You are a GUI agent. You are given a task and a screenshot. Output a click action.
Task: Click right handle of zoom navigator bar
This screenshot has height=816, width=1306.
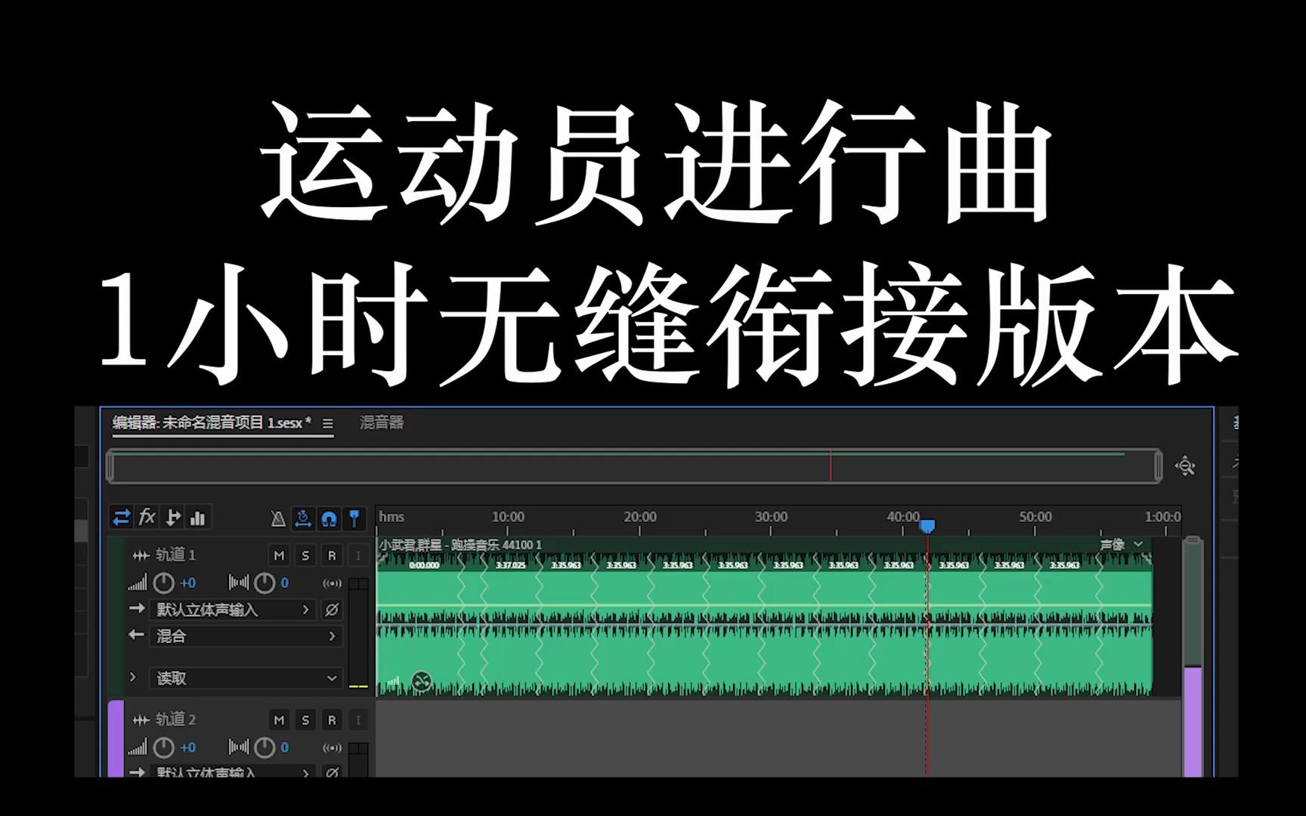(x=1158, y=466)
